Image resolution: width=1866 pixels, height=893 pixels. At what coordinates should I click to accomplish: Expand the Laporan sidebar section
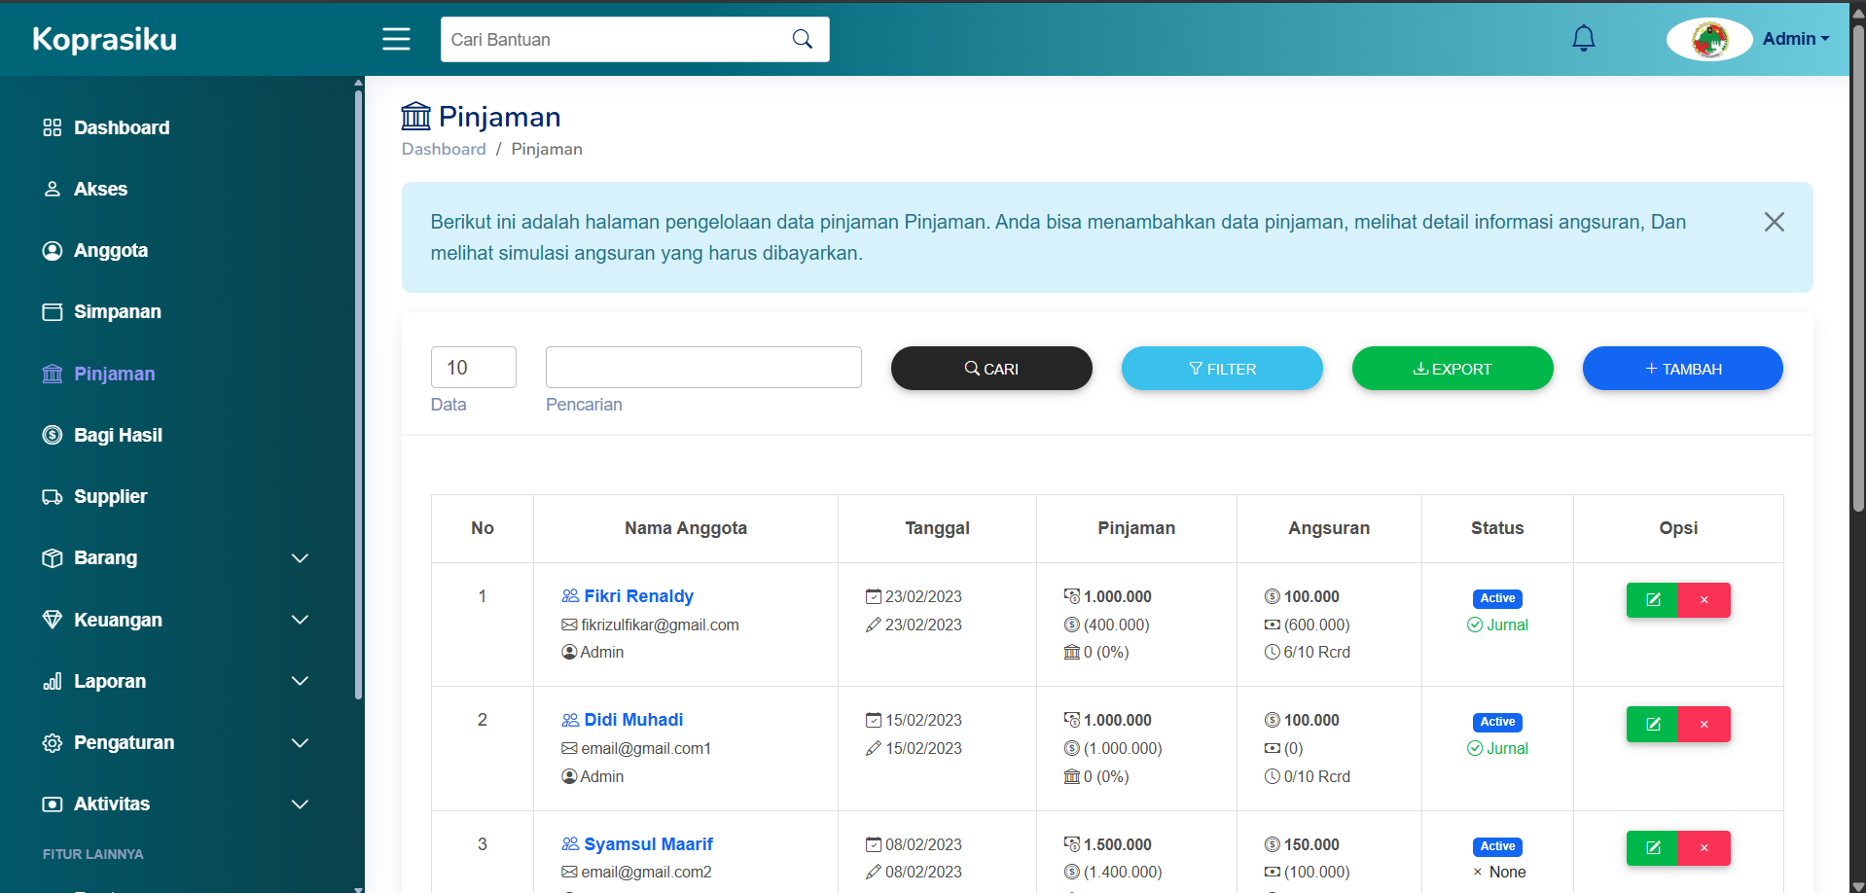[x=109, y=681]
